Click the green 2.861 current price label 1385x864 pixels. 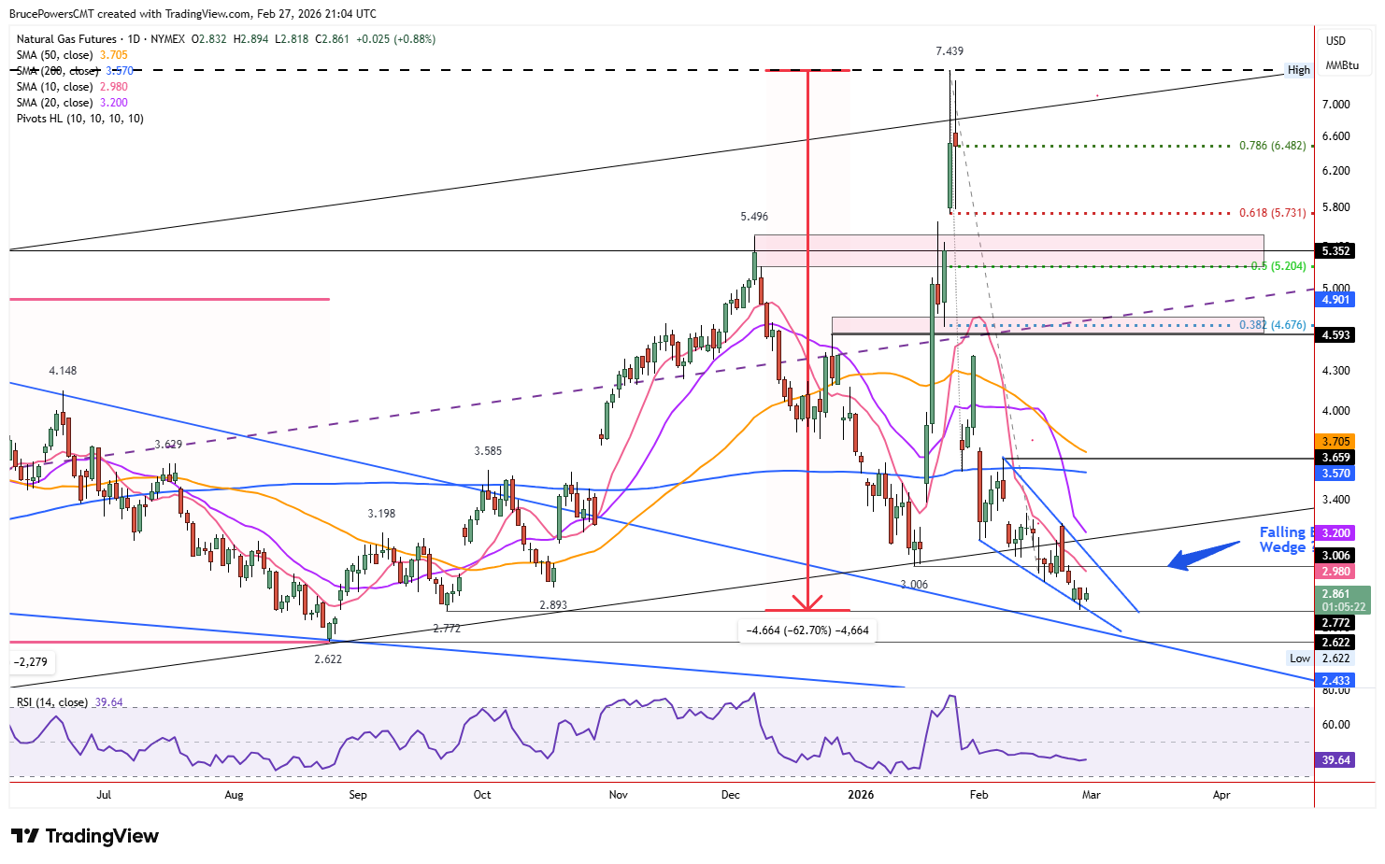click(1342, 600)
